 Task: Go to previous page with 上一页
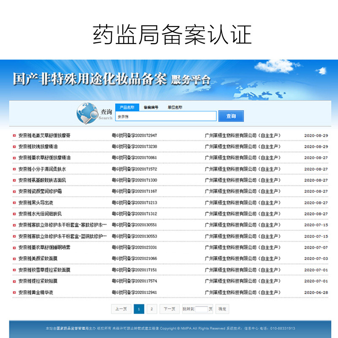pyautogui.click(x=121, y=309)
